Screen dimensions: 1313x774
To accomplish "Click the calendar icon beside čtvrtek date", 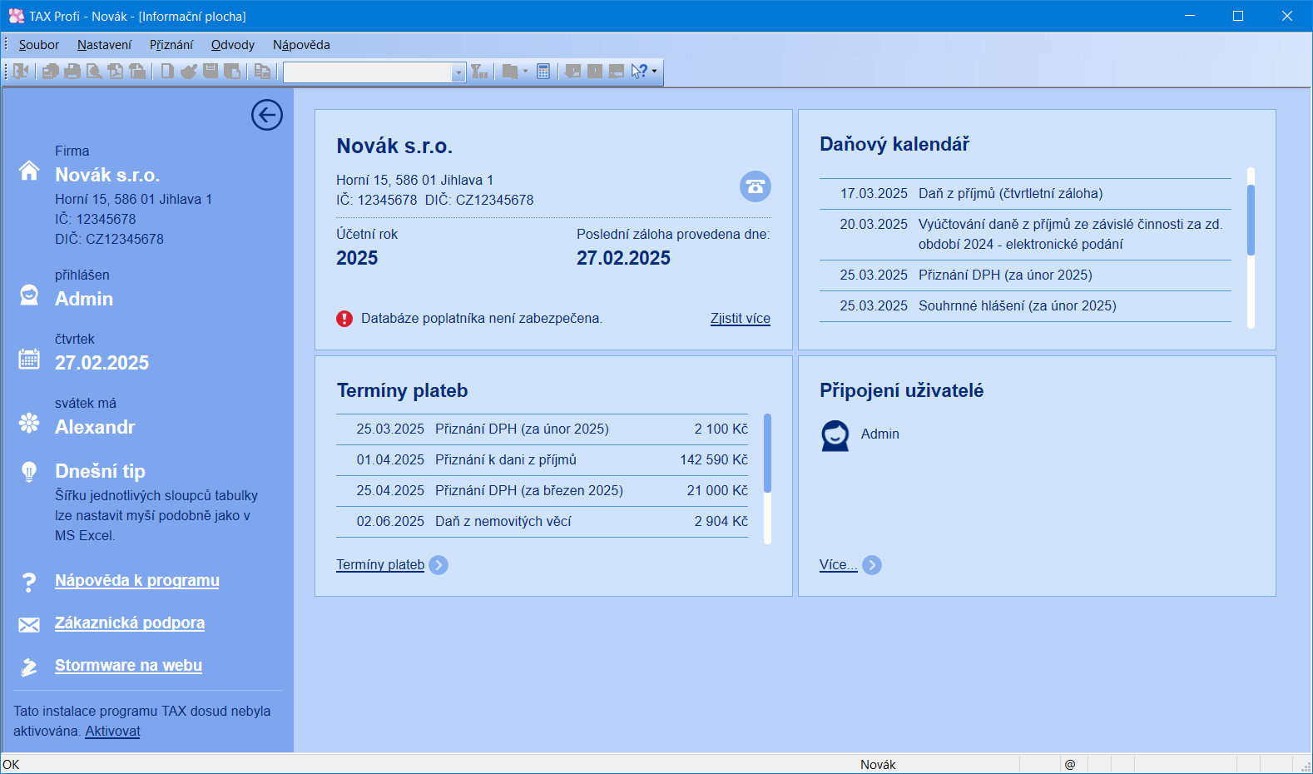I will click(29, 359).
